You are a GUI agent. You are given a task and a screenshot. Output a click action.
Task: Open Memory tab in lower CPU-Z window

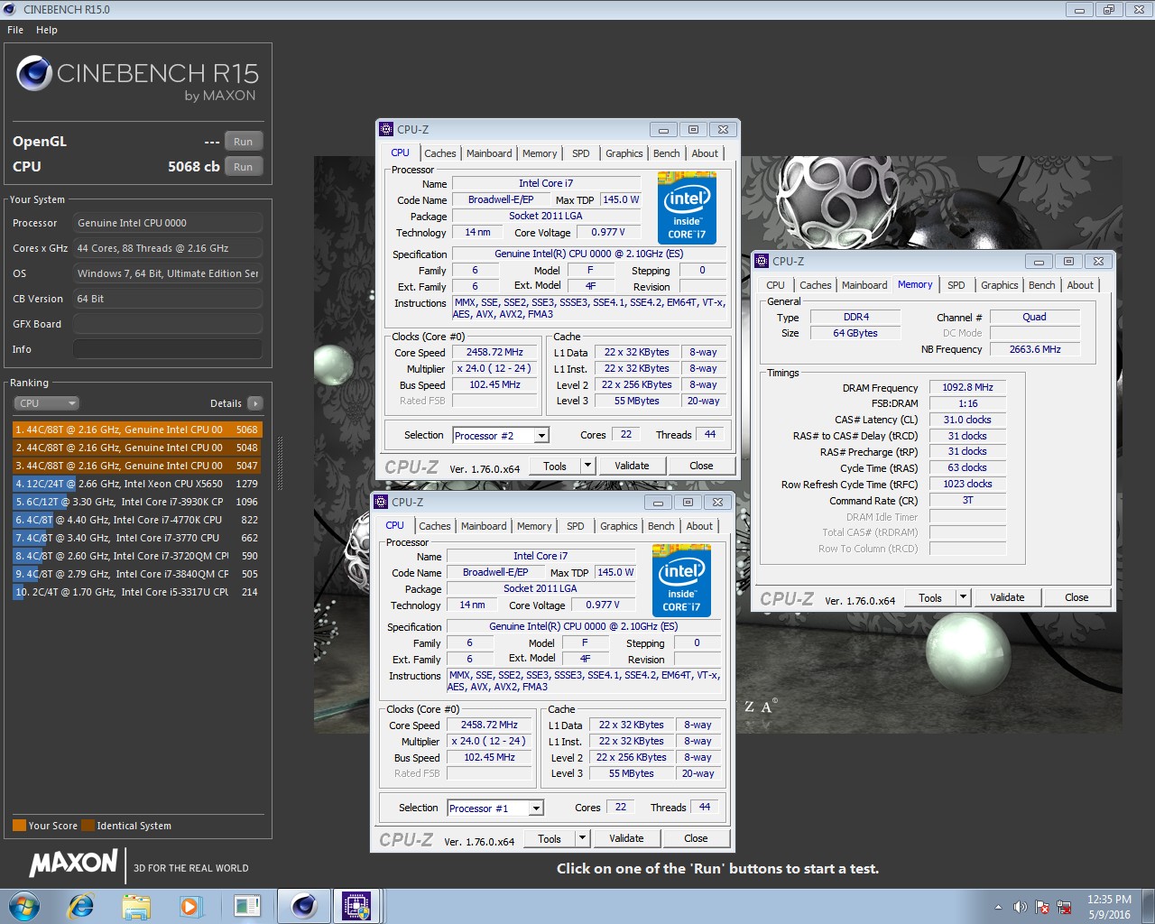(x=534, y=526)
